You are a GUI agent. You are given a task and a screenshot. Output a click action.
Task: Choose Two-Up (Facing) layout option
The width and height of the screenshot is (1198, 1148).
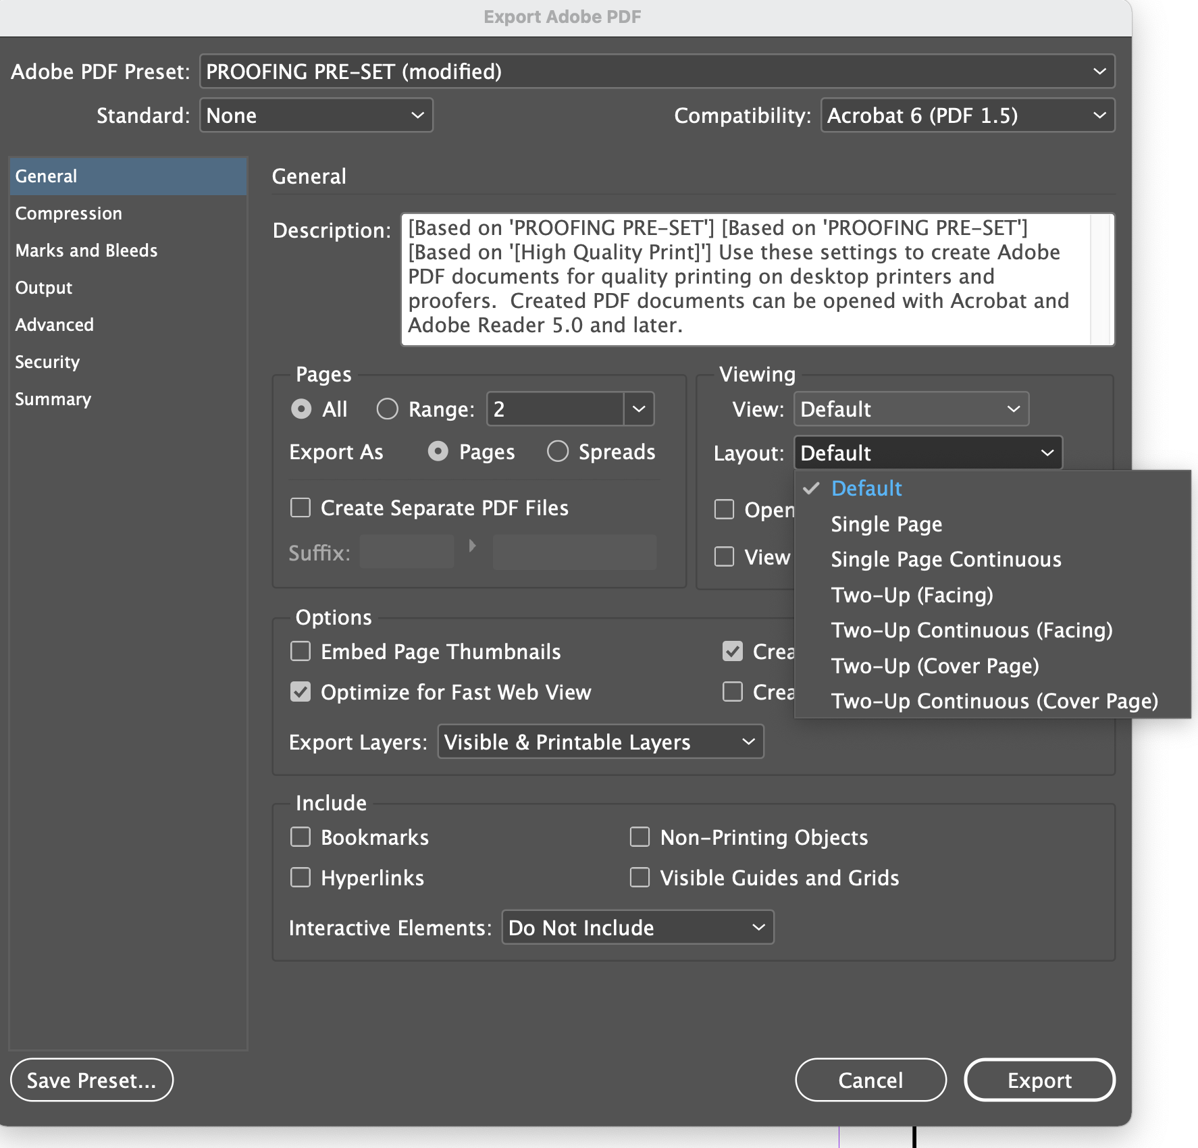(x=911, y=595)
